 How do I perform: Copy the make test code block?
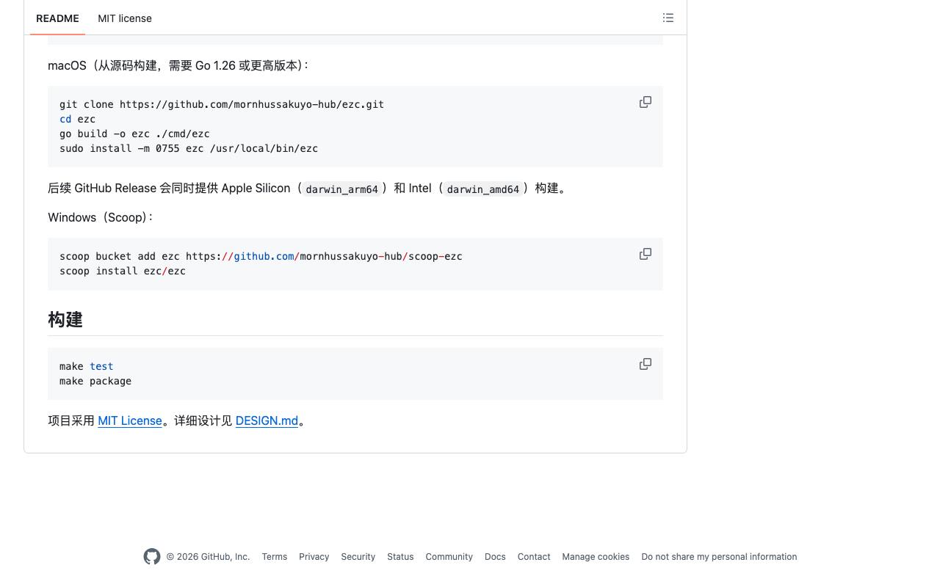coord(646,364)
